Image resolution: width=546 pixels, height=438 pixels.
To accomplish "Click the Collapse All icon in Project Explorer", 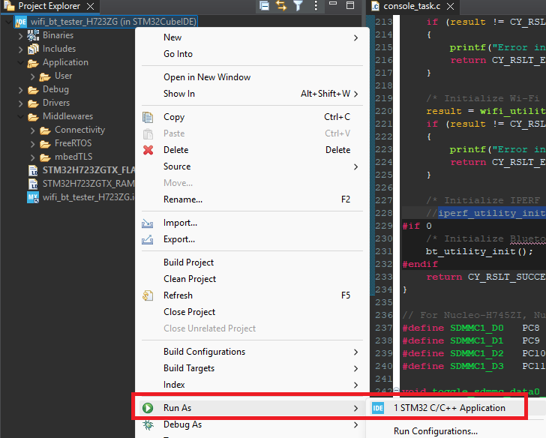I will [x=265, y=6].
